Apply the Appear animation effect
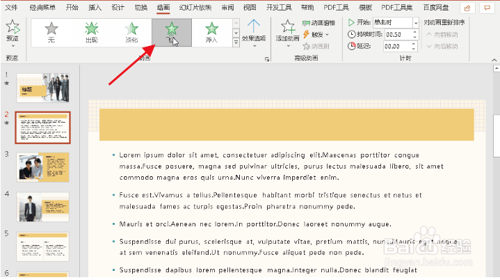Viewport: 500px width, 280px height. (92, 33)
